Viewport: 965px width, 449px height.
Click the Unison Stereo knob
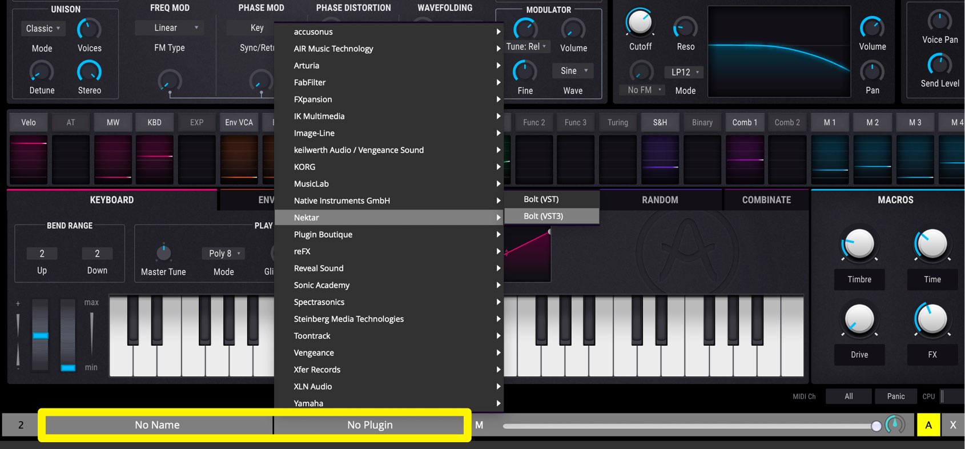(89, 72)
